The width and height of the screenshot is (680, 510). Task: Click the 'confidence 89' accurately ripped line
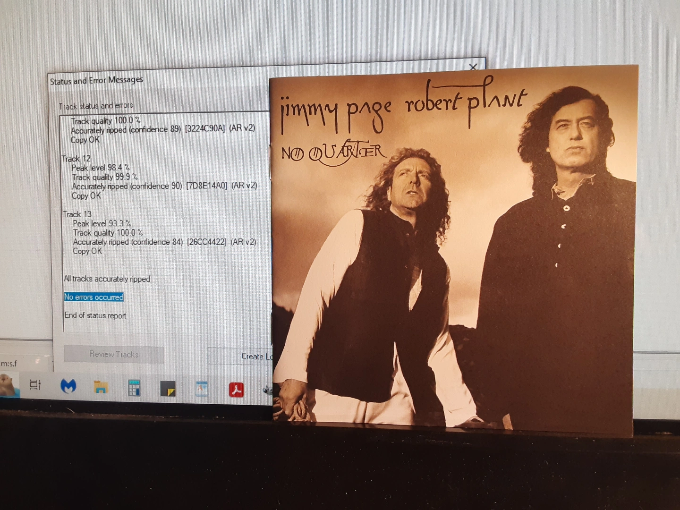point(163,129)
